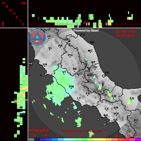Click the 17 km height axis label
Image resolution: width=141 pixels, height=141 pixels.
pos(3,3)
